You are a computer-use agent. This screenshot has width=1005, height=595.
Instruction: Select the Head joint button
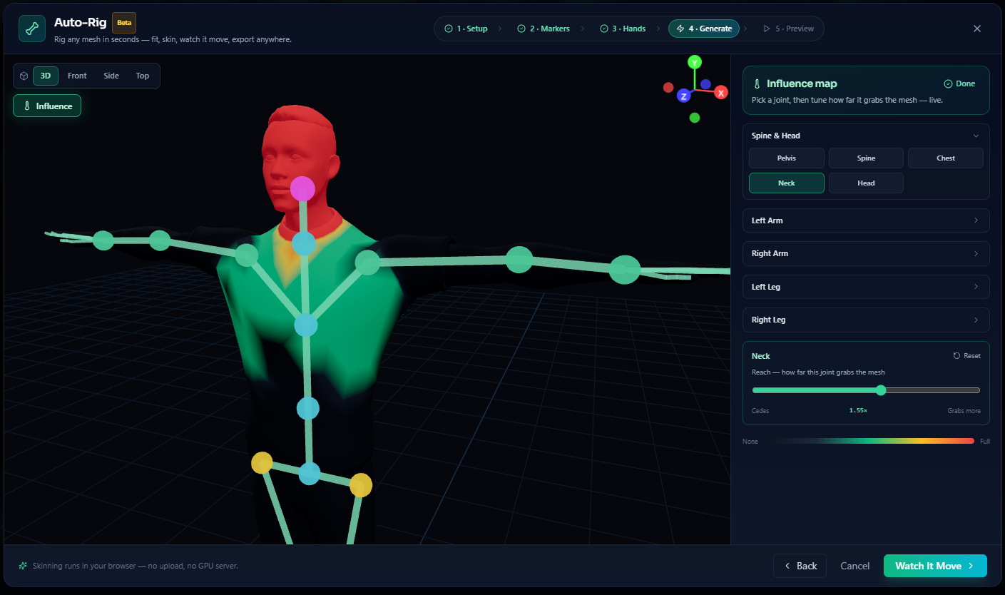866,183
